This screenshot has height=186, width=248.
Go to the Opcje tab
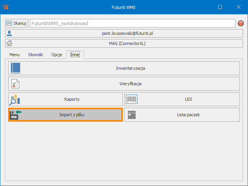click(x=57, y=55)
